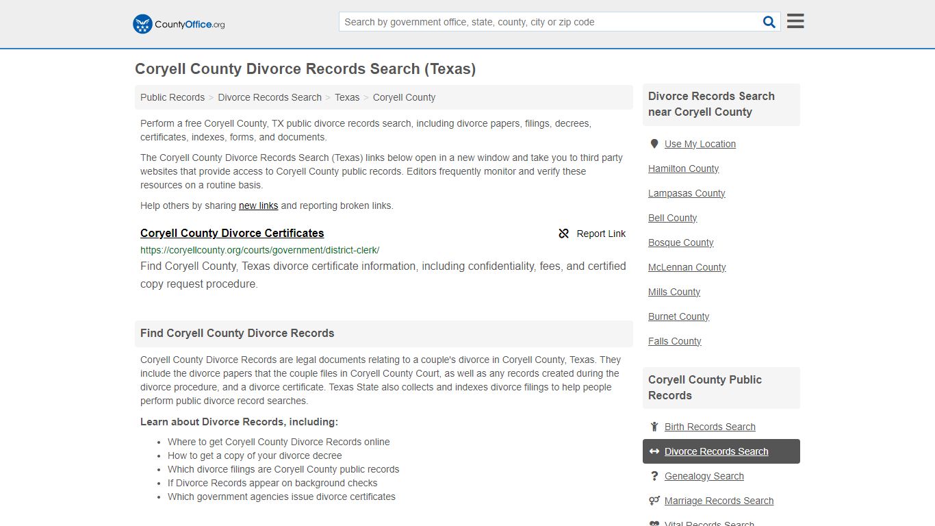
Task: Open Genealogy Search link
Action: pyautogui.click(x=704, y=476)
